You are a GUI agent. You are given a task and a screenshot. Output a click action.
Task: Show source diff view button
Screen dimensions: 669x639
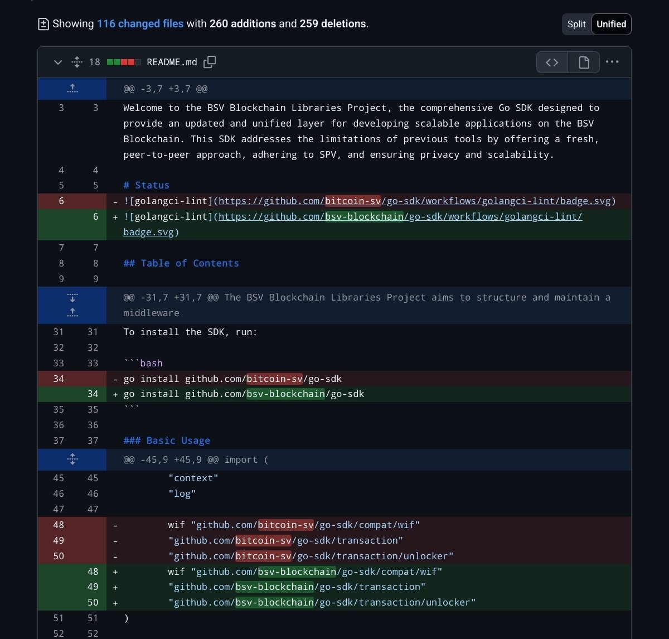click(552, 62)
